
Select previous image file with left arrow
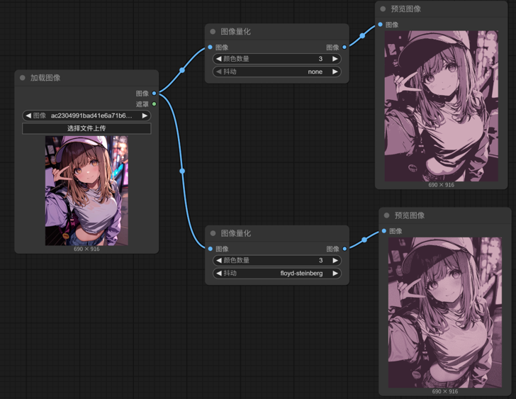[x=28, y=116]
